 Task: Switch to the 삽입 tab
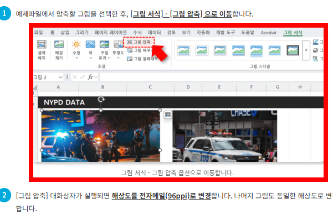65,33
